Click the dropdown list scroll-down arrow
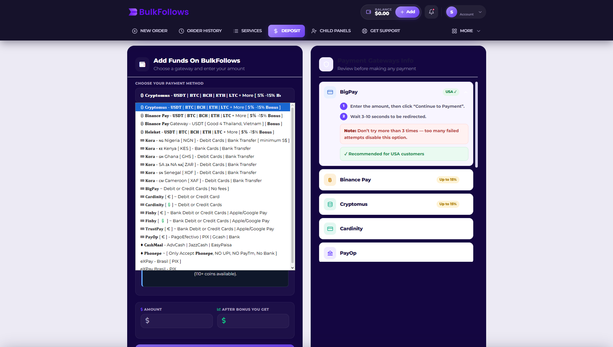This screenshot has height=347, width=613. [292, 268]
